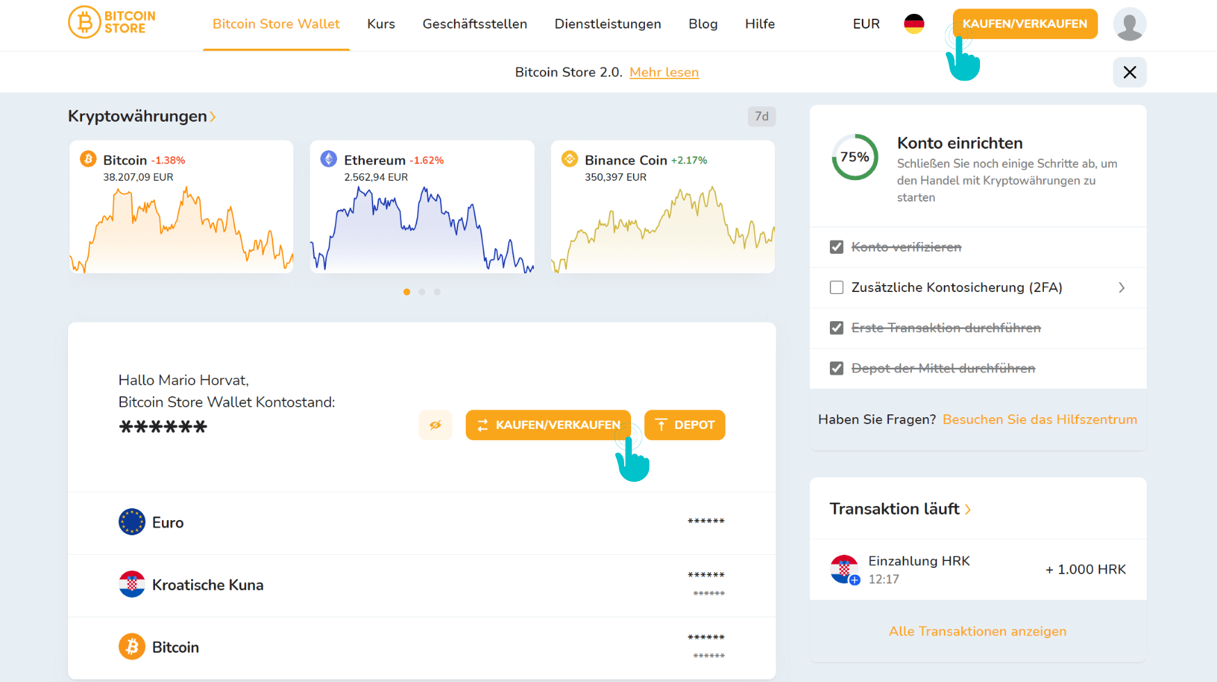This screenshot has height=682, width=1217.
Task: Toggle the Depot der Mittel durchführen checkbox
Action: click(x=837, y=368)
